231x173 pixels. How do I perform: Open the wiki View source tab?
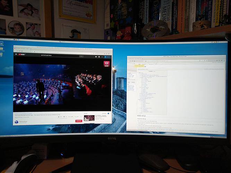(151, 64)
